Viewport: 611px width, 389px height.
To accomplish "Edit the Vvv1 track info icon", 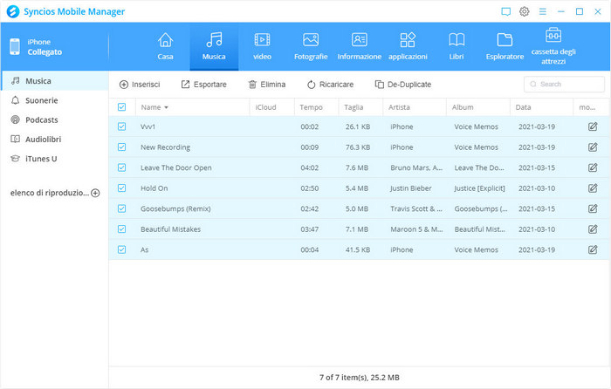I will 593,126.
